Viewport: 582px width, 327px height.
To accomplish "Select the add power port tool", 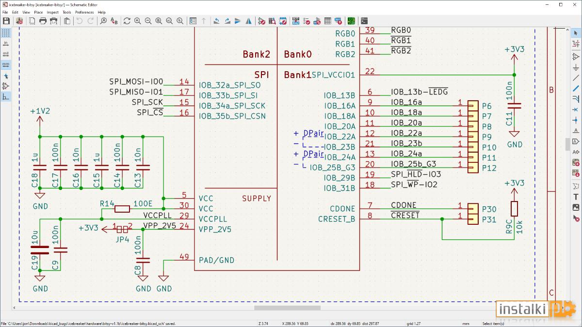I will (x=576, y=67).
